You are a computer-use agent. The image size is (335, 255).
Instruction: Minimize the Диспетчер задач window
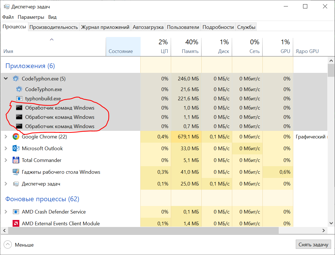tap(286, 6)
